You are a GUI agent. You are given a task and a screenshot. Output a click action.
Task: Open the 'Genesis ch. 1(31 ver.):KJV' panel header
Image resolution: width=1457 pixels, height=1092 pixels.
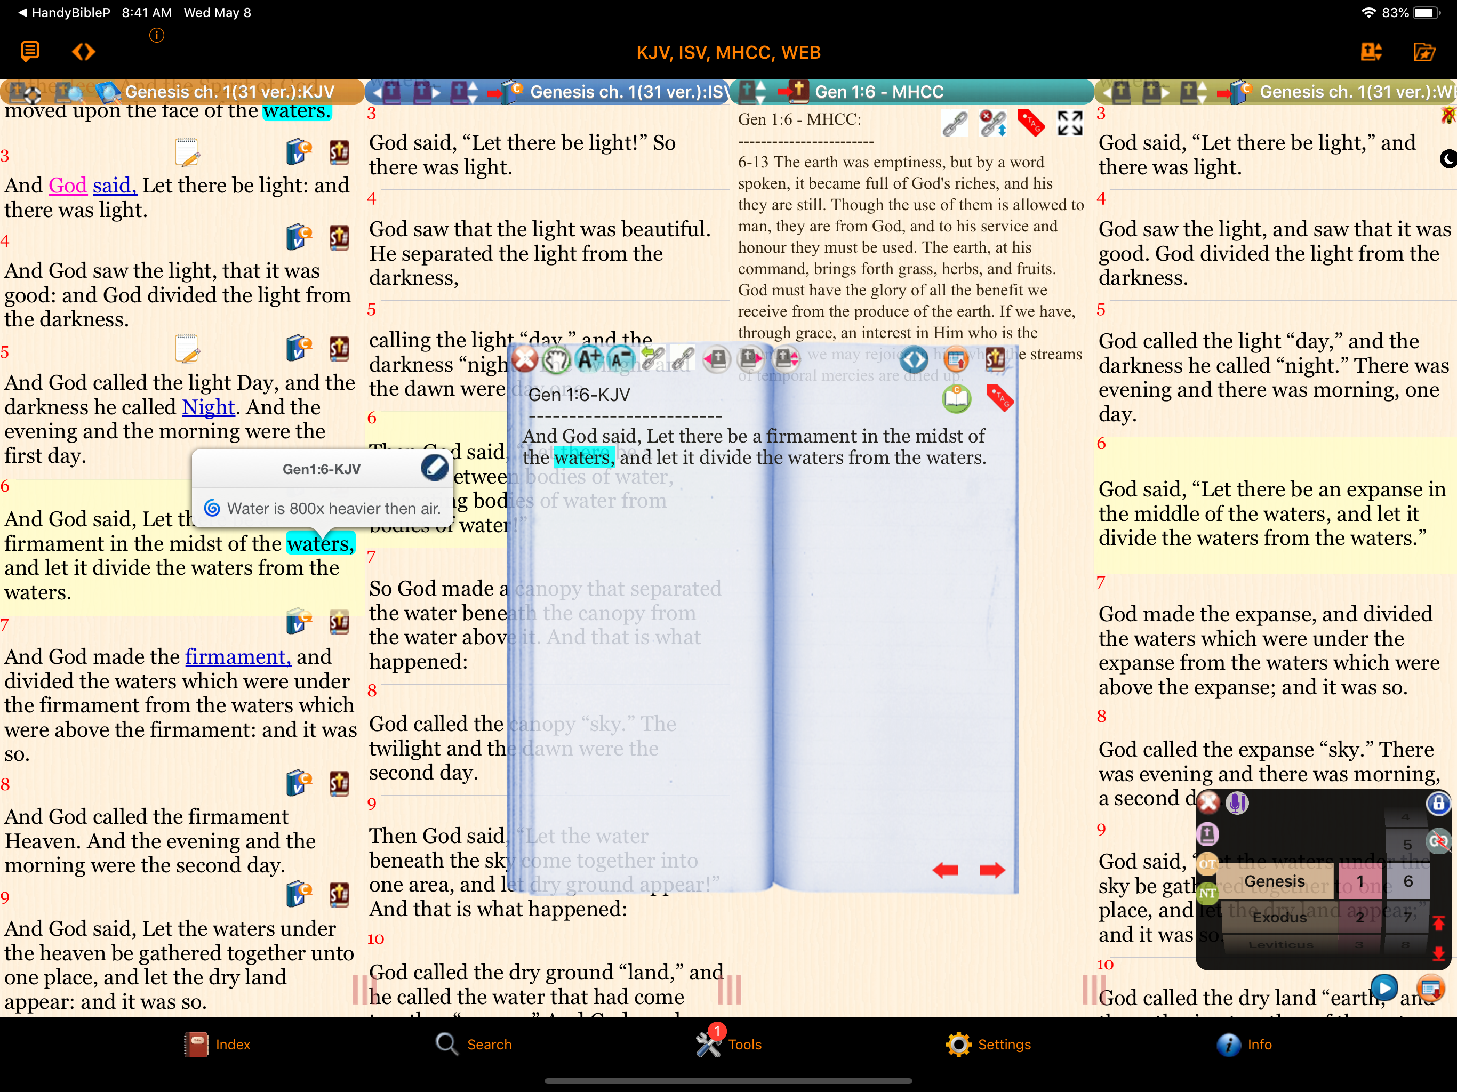pyautogui.click(x=230, y=92)
